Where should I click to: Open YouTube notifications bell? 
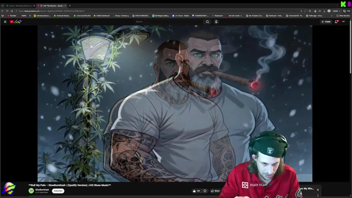click(336, 22)
